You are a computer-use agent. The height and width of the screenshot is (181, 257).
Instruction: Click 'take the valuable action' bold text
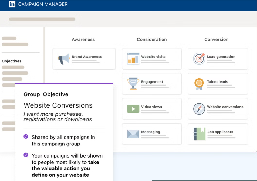(65, 169)
